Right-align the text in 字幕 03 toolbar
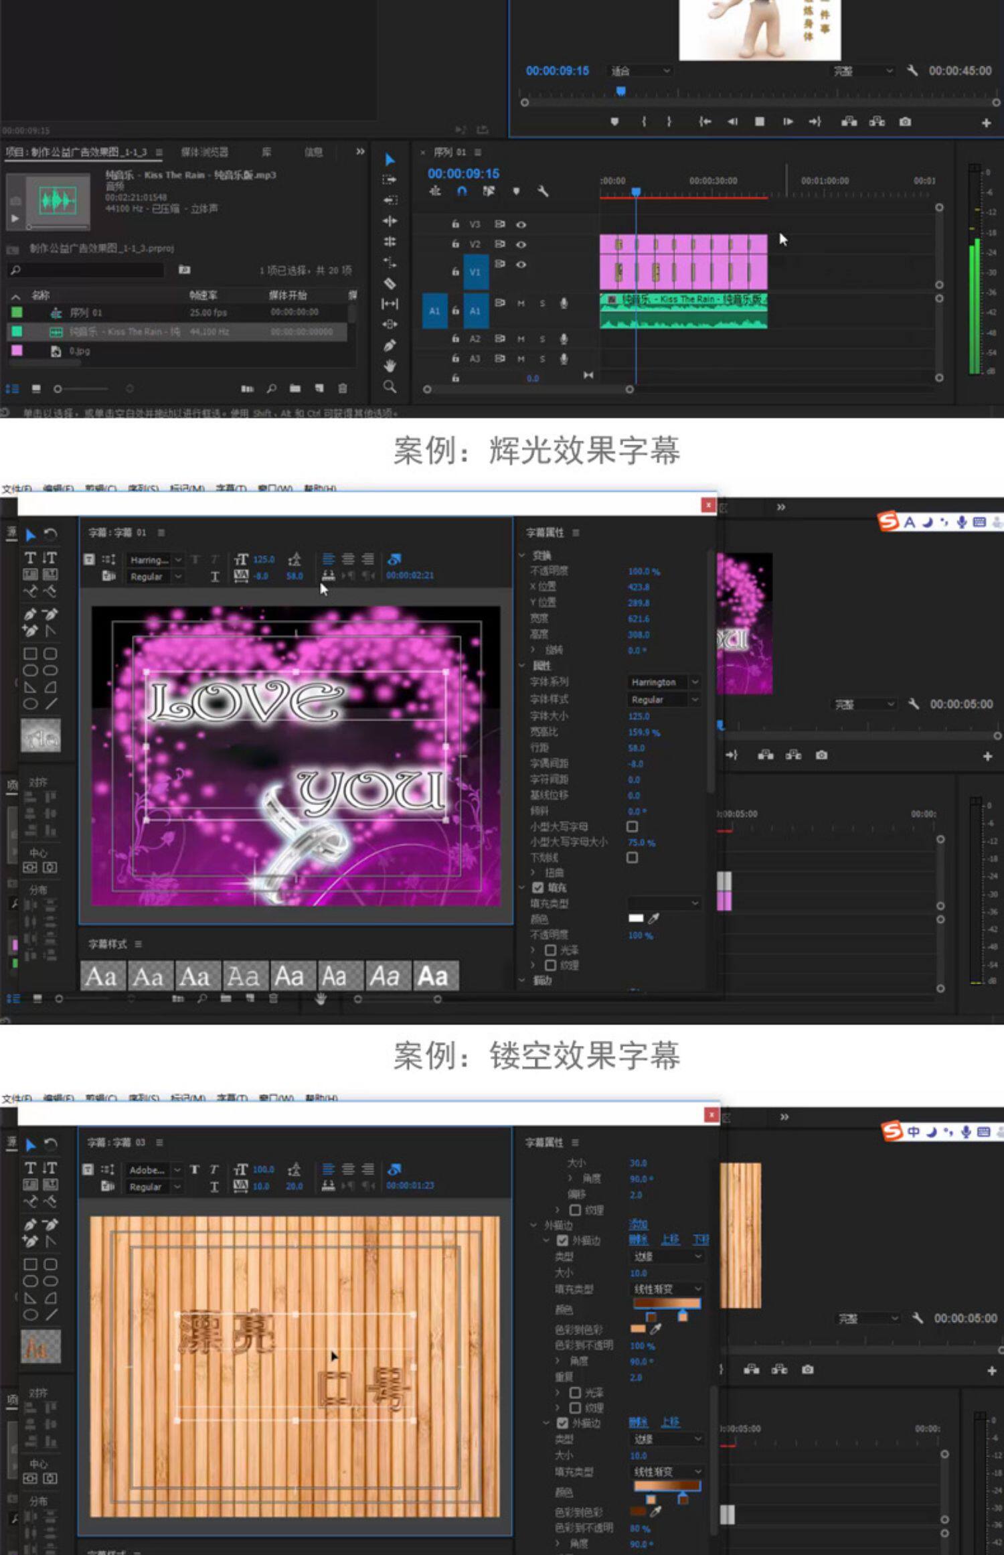The height and width of the screenshot is (1555, 1004). (367, 1169)
